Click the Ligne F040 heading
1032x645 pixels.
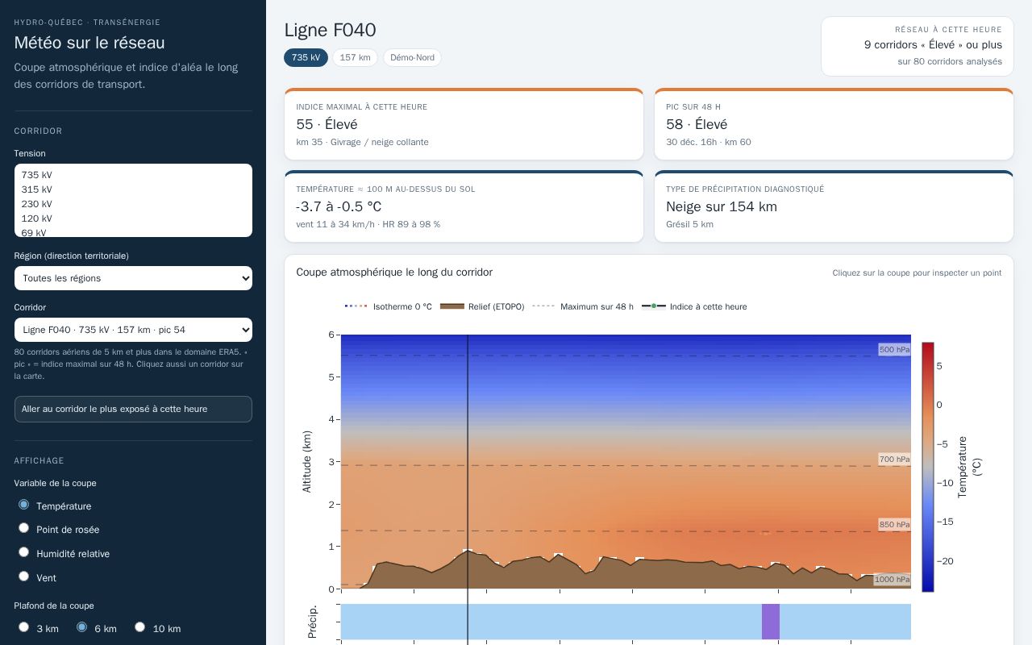pyautogui.click(x=330, y=30)
